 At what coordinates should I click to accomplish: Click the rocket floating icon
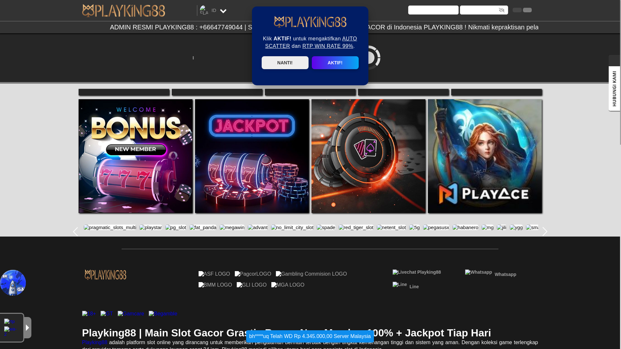point(13,283)
